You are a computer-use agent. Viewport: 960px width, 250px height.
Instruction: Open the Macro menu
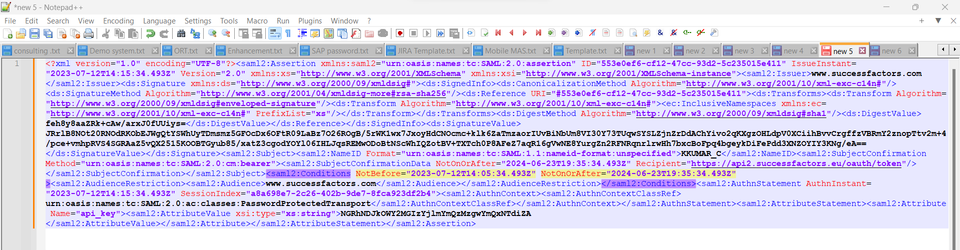[257, 20]
